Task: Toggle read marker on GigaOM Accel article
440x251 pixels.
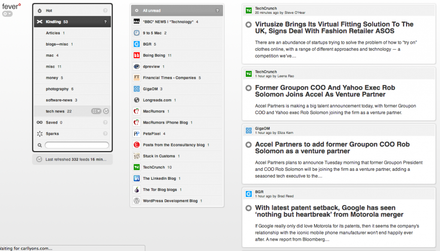Action: point(248,145)
